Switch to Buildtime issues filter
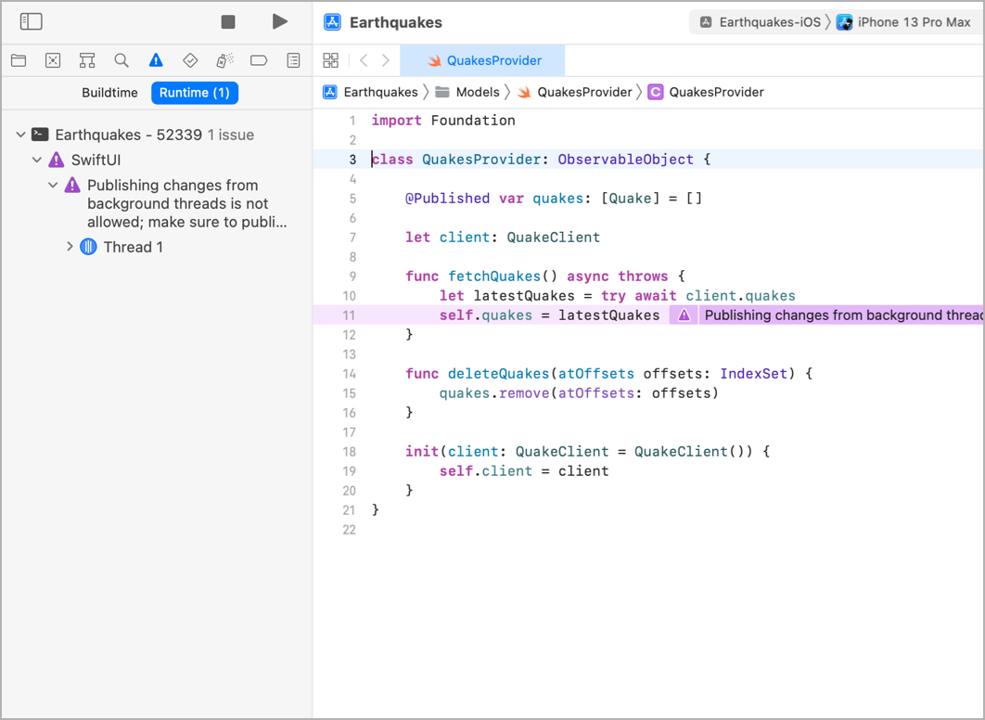Screen dimensions: 985x720 coord(109,93)
